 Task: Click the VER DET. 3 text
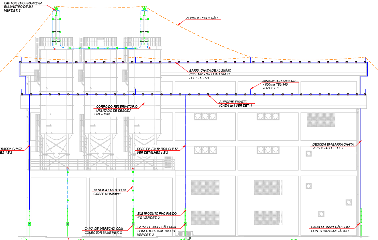coord(12,11)
